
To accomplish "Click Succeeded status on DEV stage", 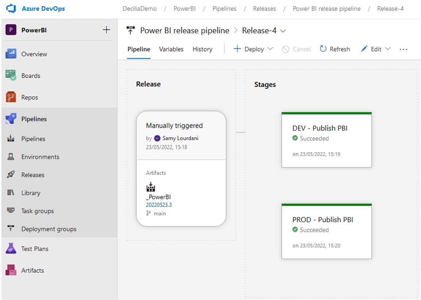I will [311, 138].
